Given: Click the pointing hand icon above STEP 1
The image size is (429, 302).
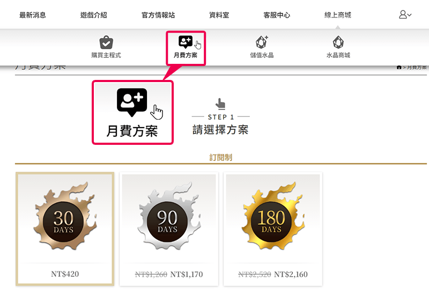Looking at the screenshot, I should point(220,104).
